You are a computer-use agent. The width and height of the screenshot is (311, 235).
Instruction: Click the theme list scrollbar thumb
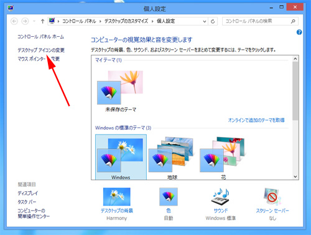point(295,91)
